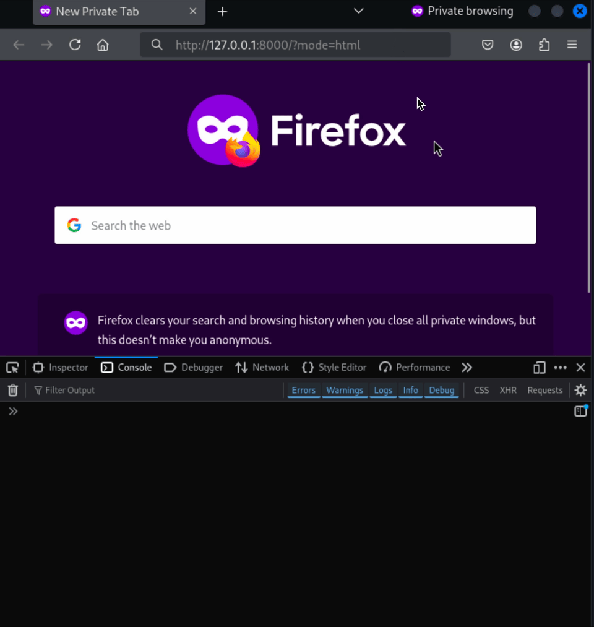Open the DevTools console settings gear

tap(580, 390)
